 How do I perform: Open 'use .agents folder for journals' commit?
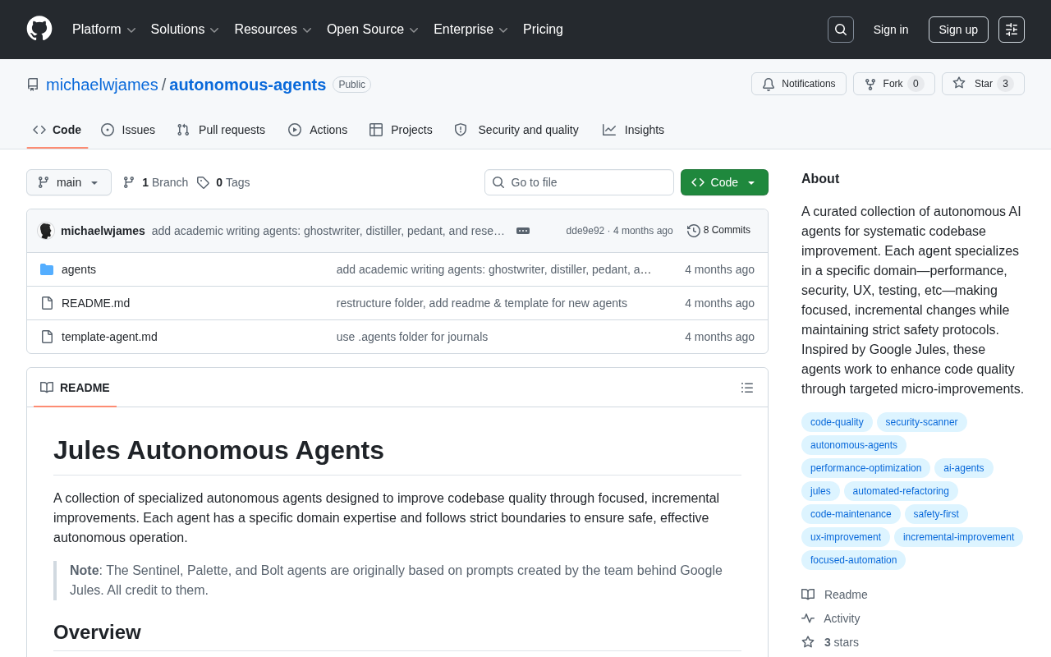[412, 337]
